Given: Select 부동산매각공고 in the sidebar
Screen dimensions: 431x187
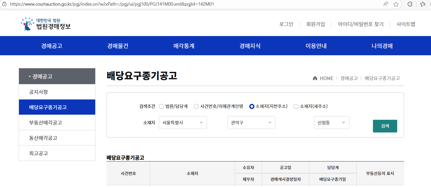Looking at the screenshot, I should tap(57, 123).
